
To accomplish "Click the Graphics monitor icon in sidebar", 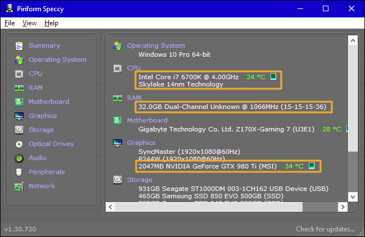I will (x=19, y=116).
